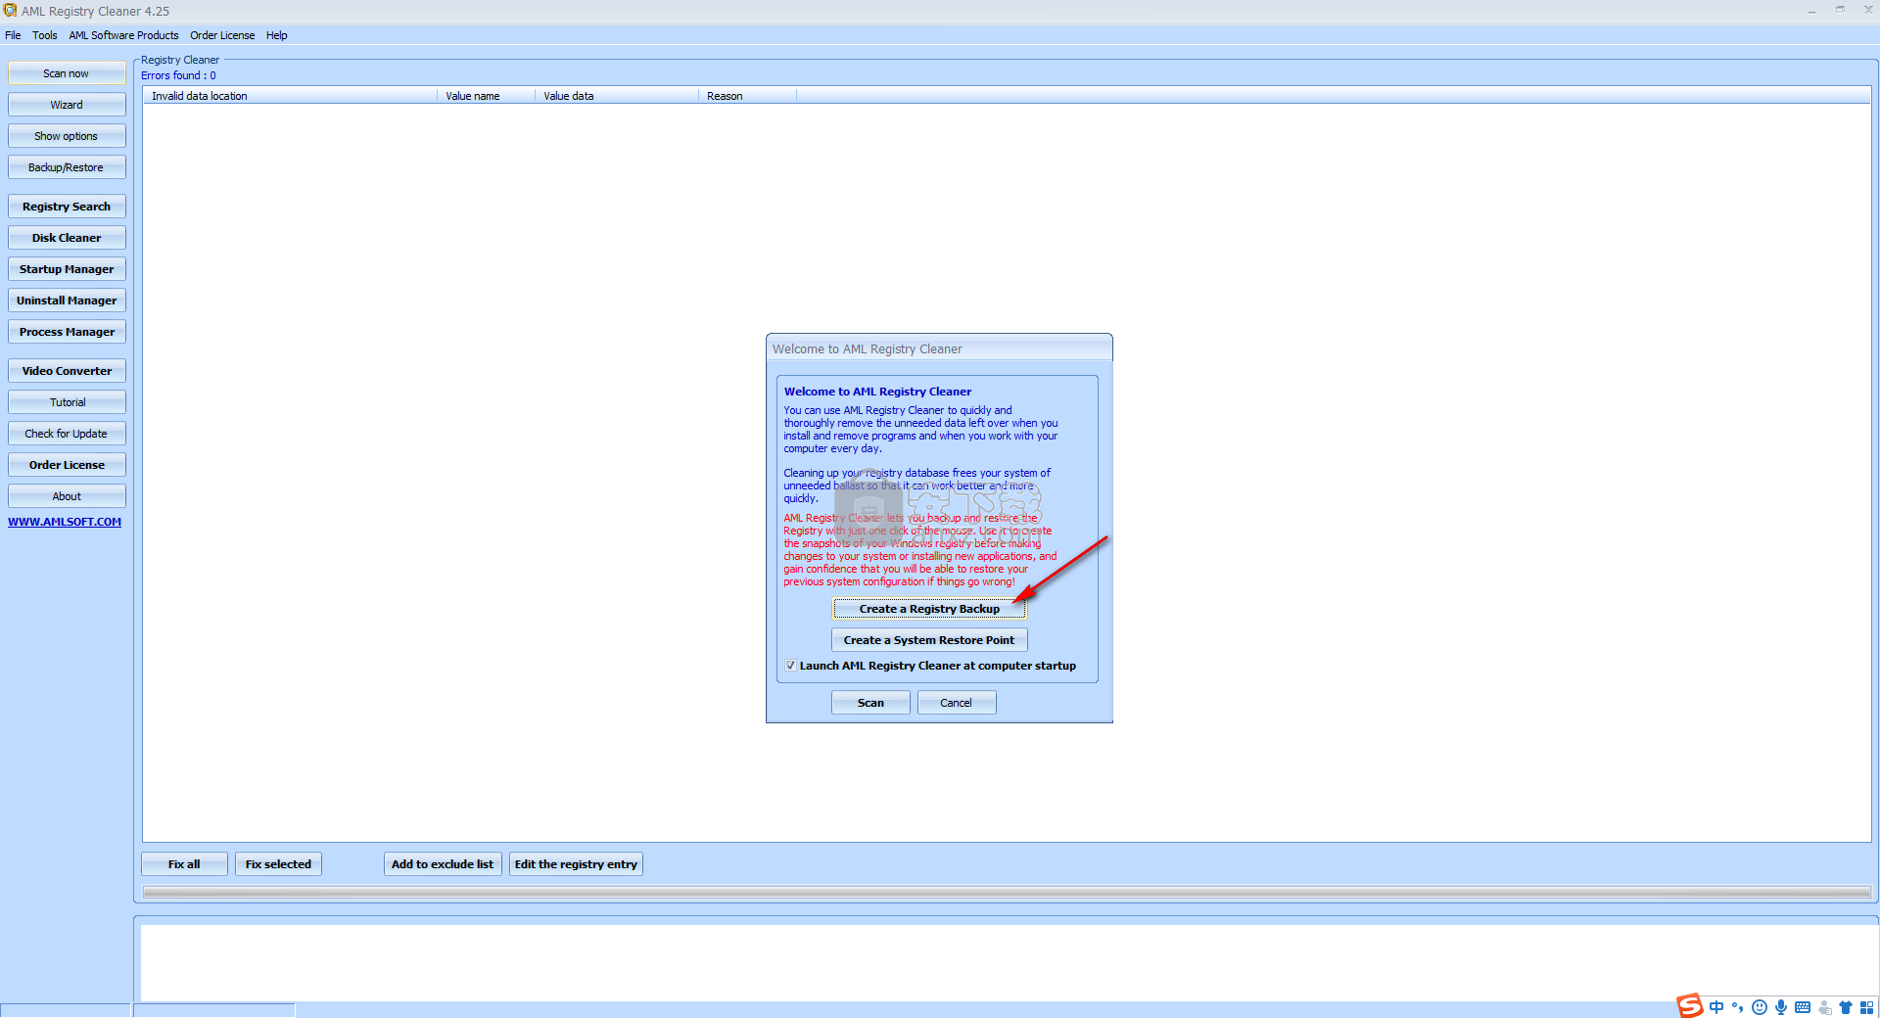This screenshot has width=1880, height=1018.
Task: Launch the Wizard from sidebar
Action: coord(67,105)
